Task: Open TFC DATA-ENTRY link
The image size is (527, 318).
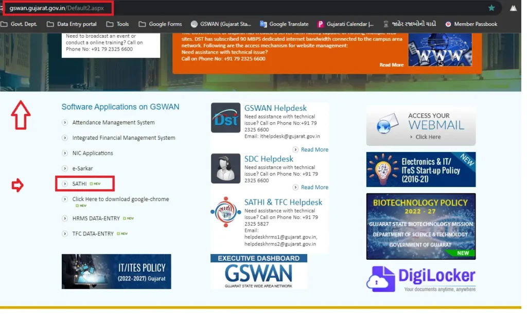Action: click(x=93, y=233)
